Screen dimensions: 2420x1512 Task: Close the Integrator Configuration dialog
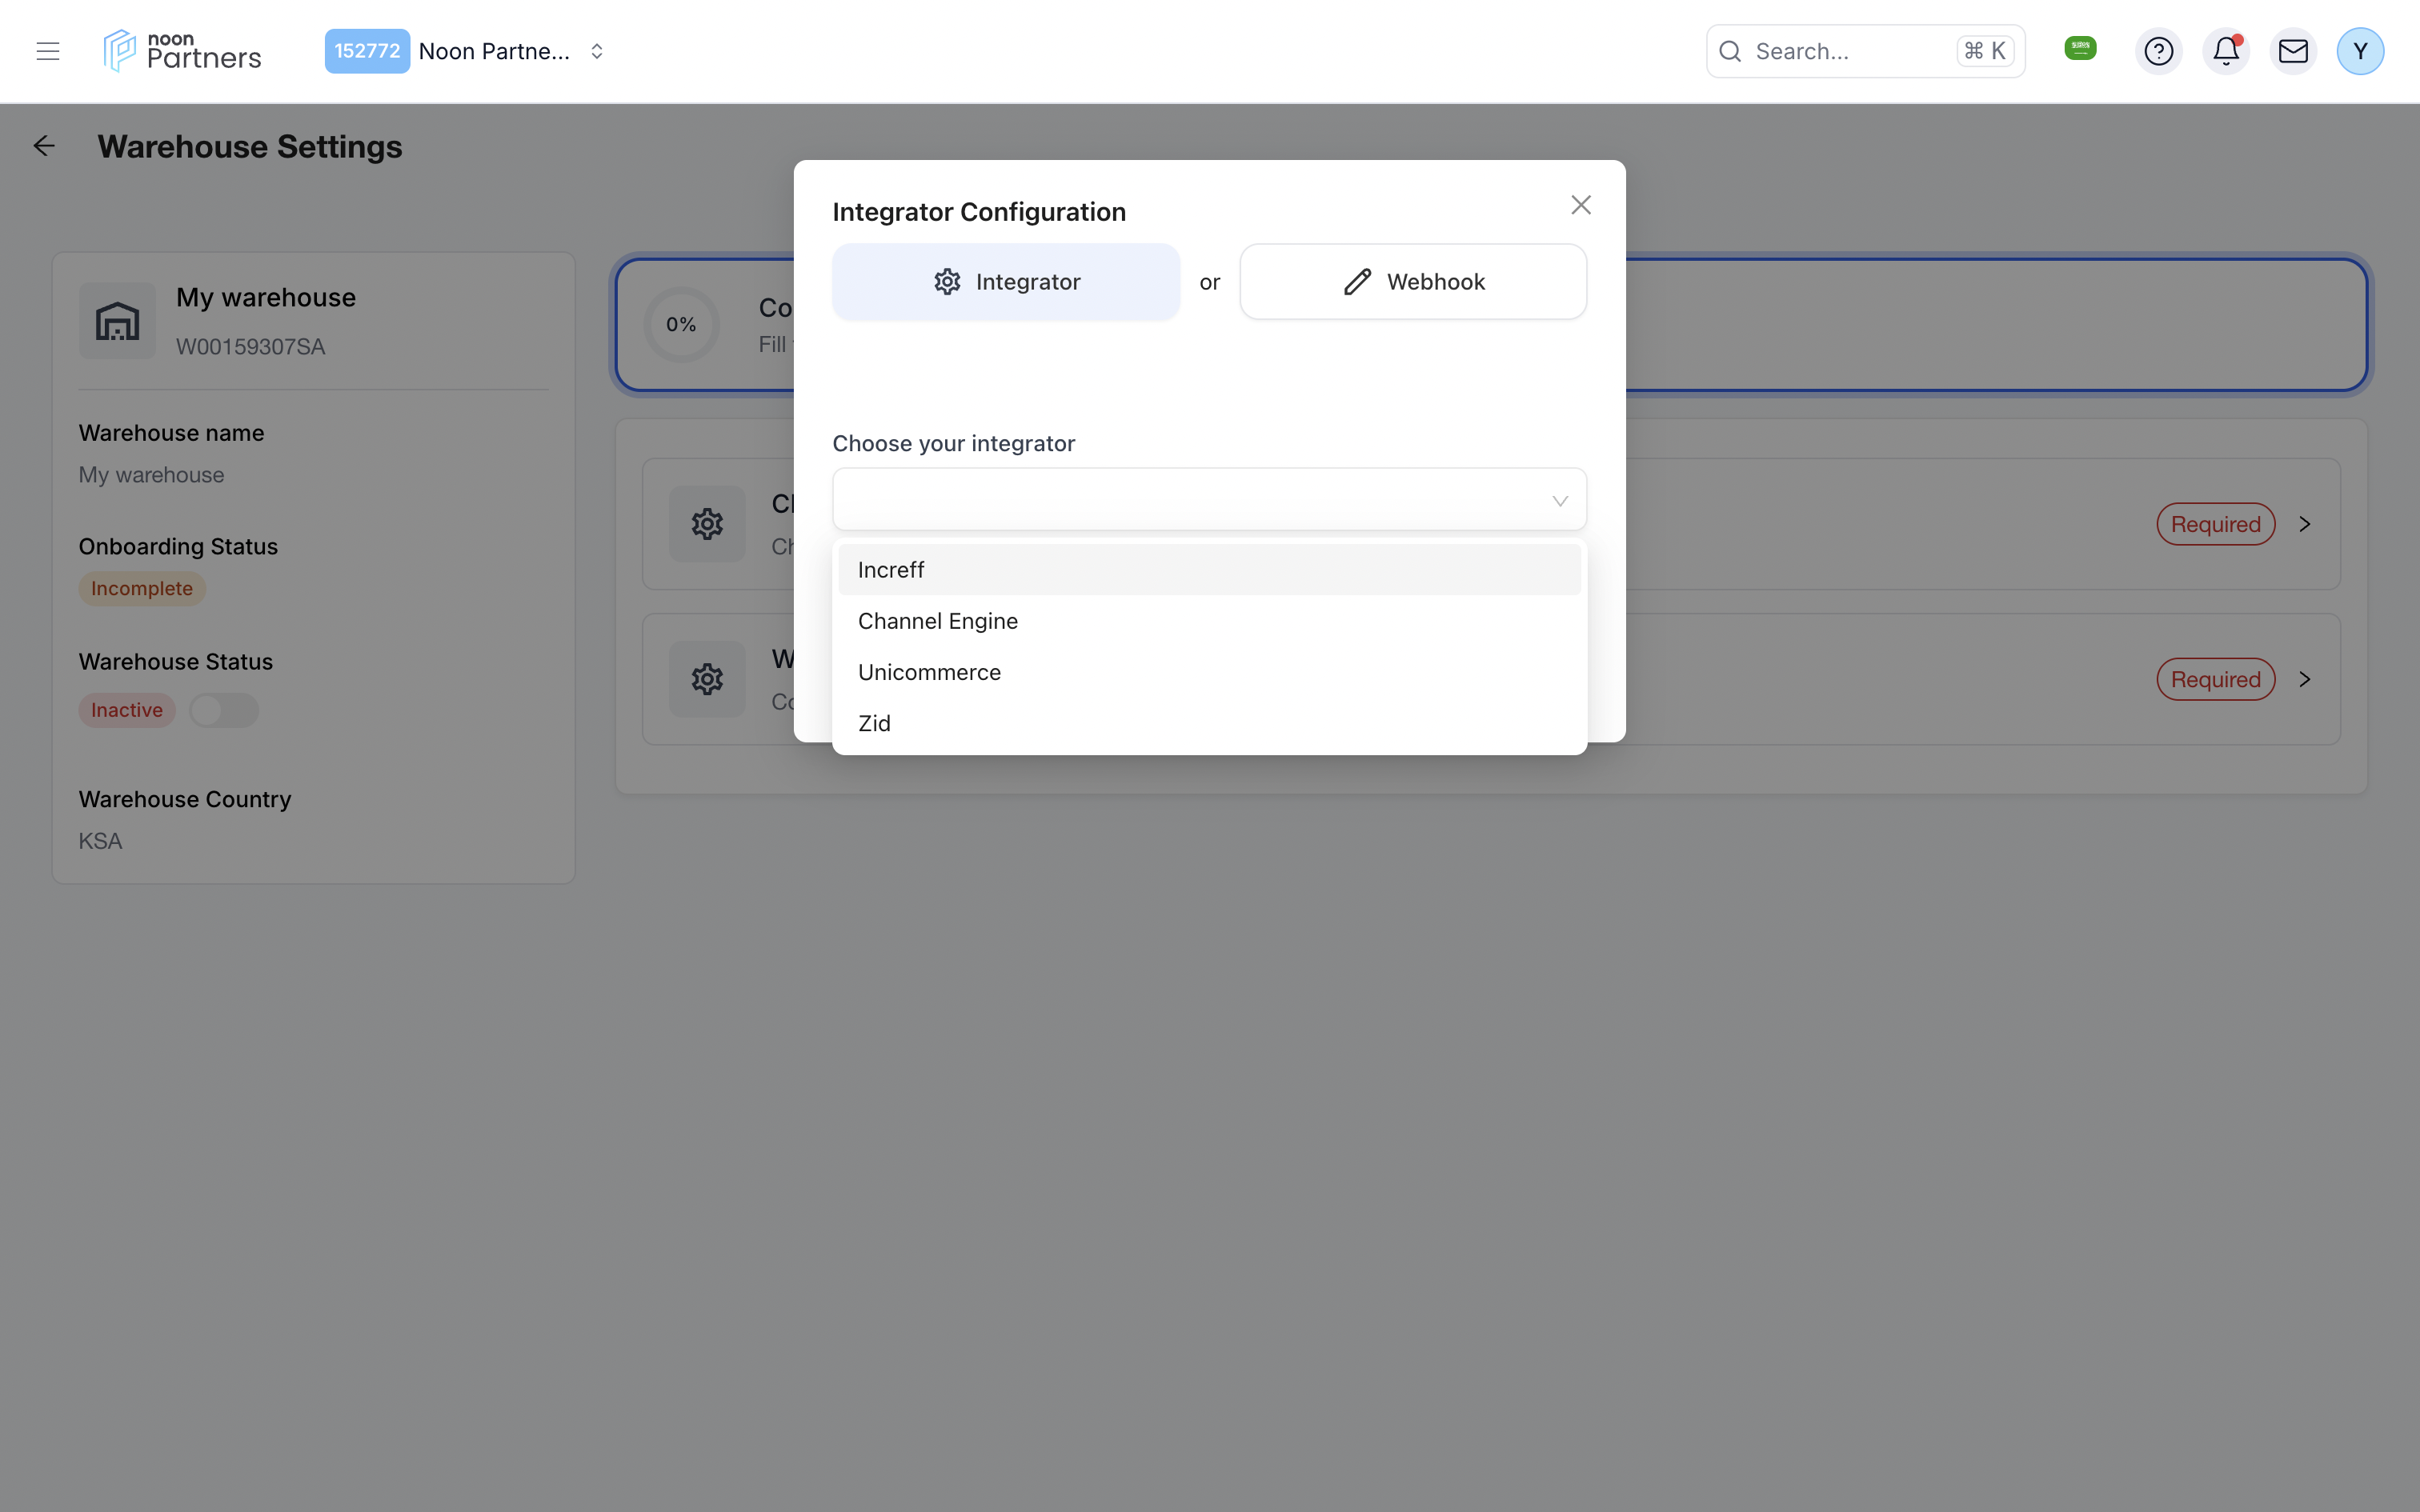(1581, 205)
